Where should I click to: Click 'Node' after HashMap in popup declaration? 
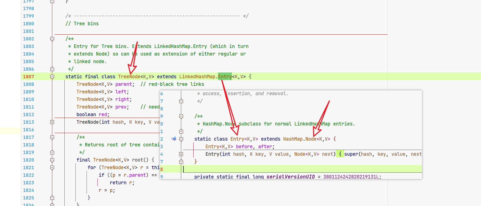tap(311, 139)
